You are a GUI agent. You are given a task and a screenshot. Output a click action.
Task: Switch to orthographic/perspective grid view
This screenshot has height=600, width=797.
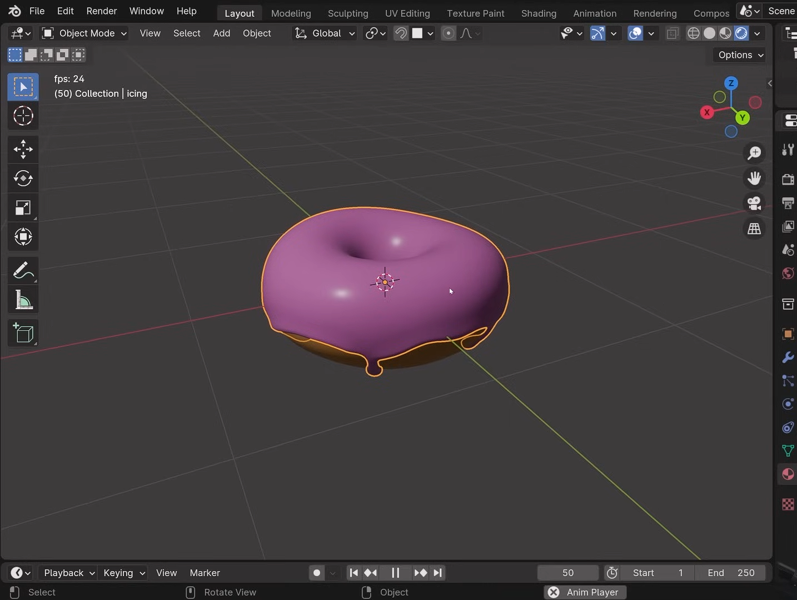[754, 229]
